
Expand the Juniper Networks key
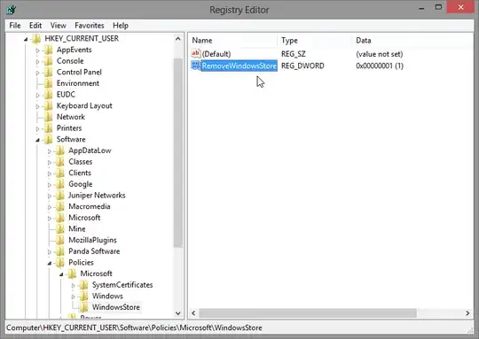click(50, 196)
